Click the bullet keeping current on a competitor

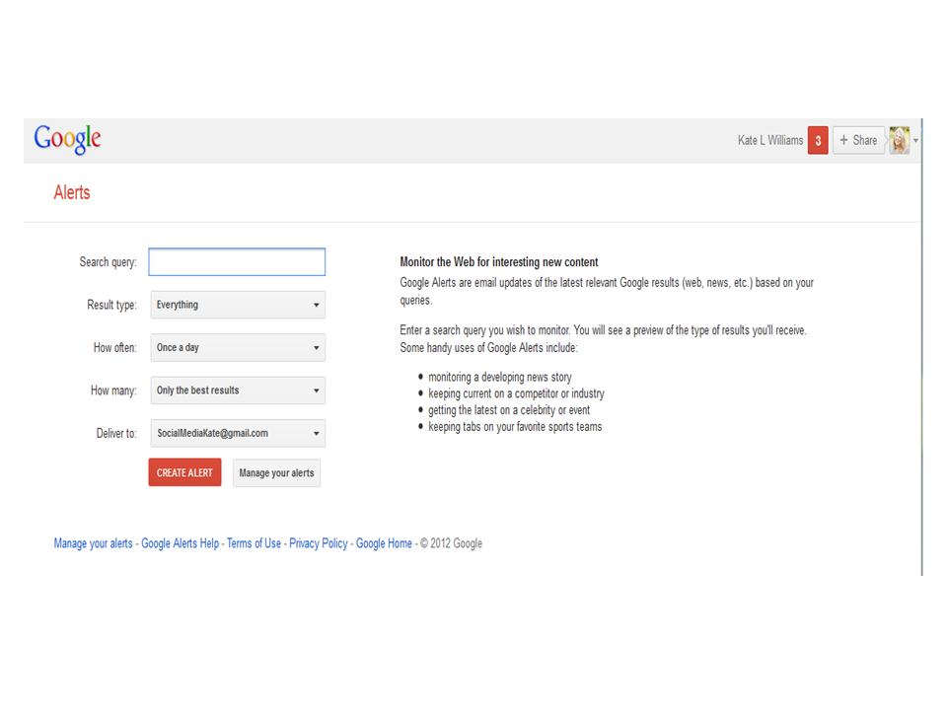516,393
